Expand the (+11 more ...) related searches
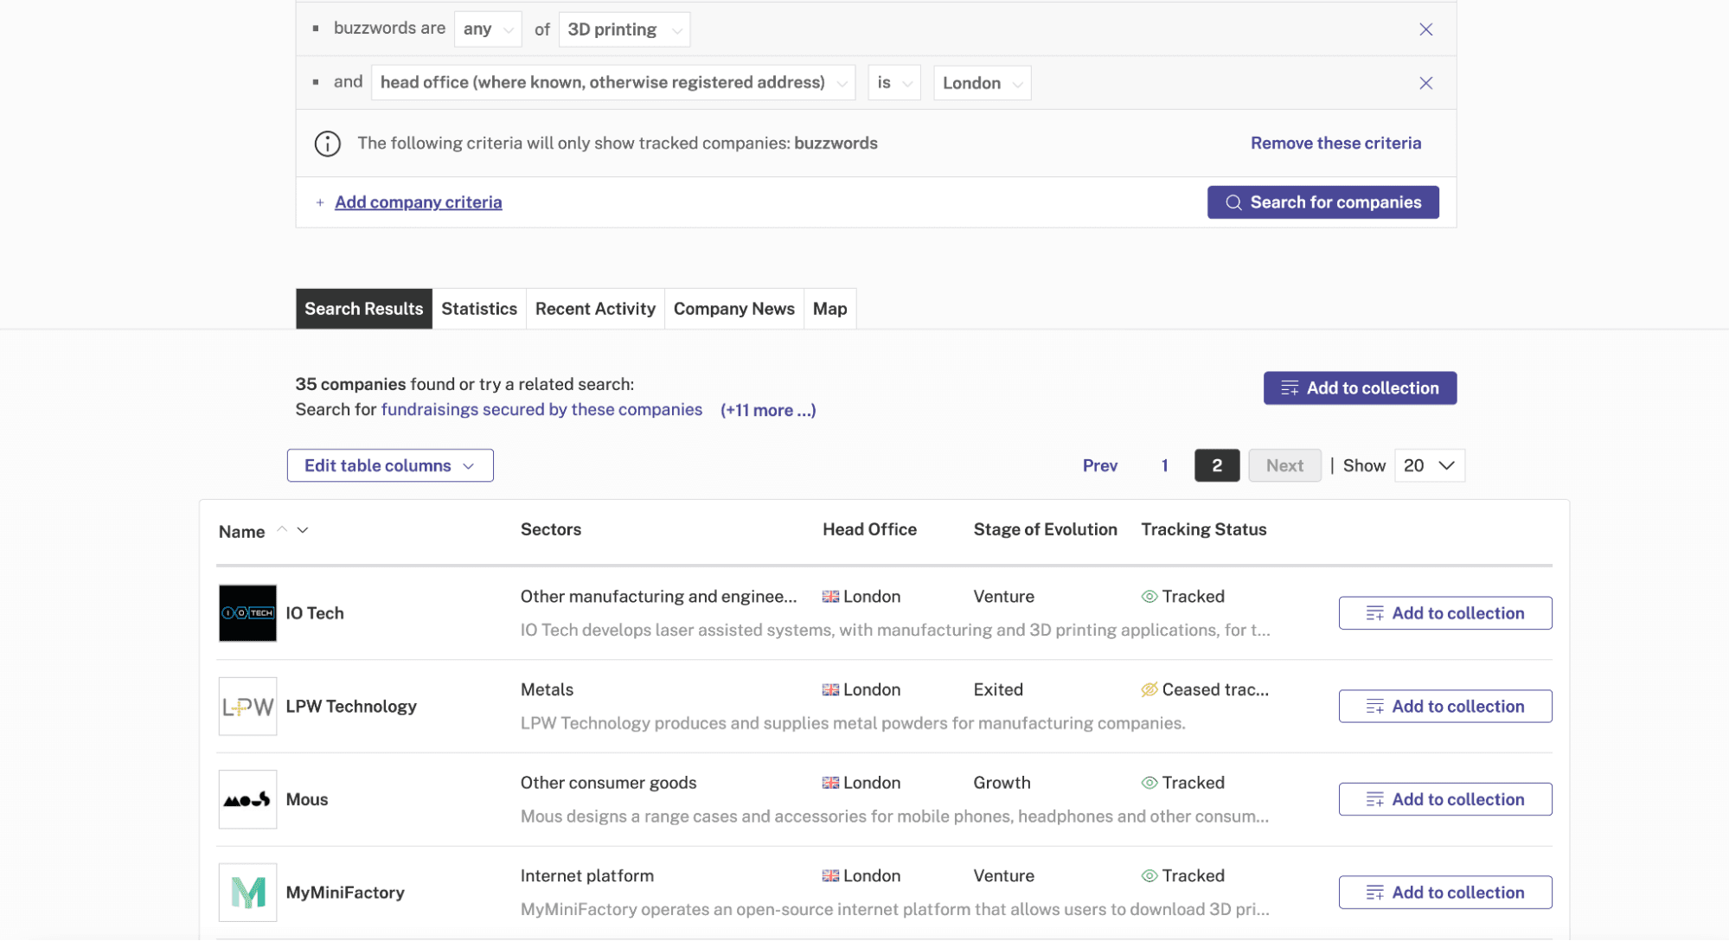1729x941 pixels. [768, 410]
